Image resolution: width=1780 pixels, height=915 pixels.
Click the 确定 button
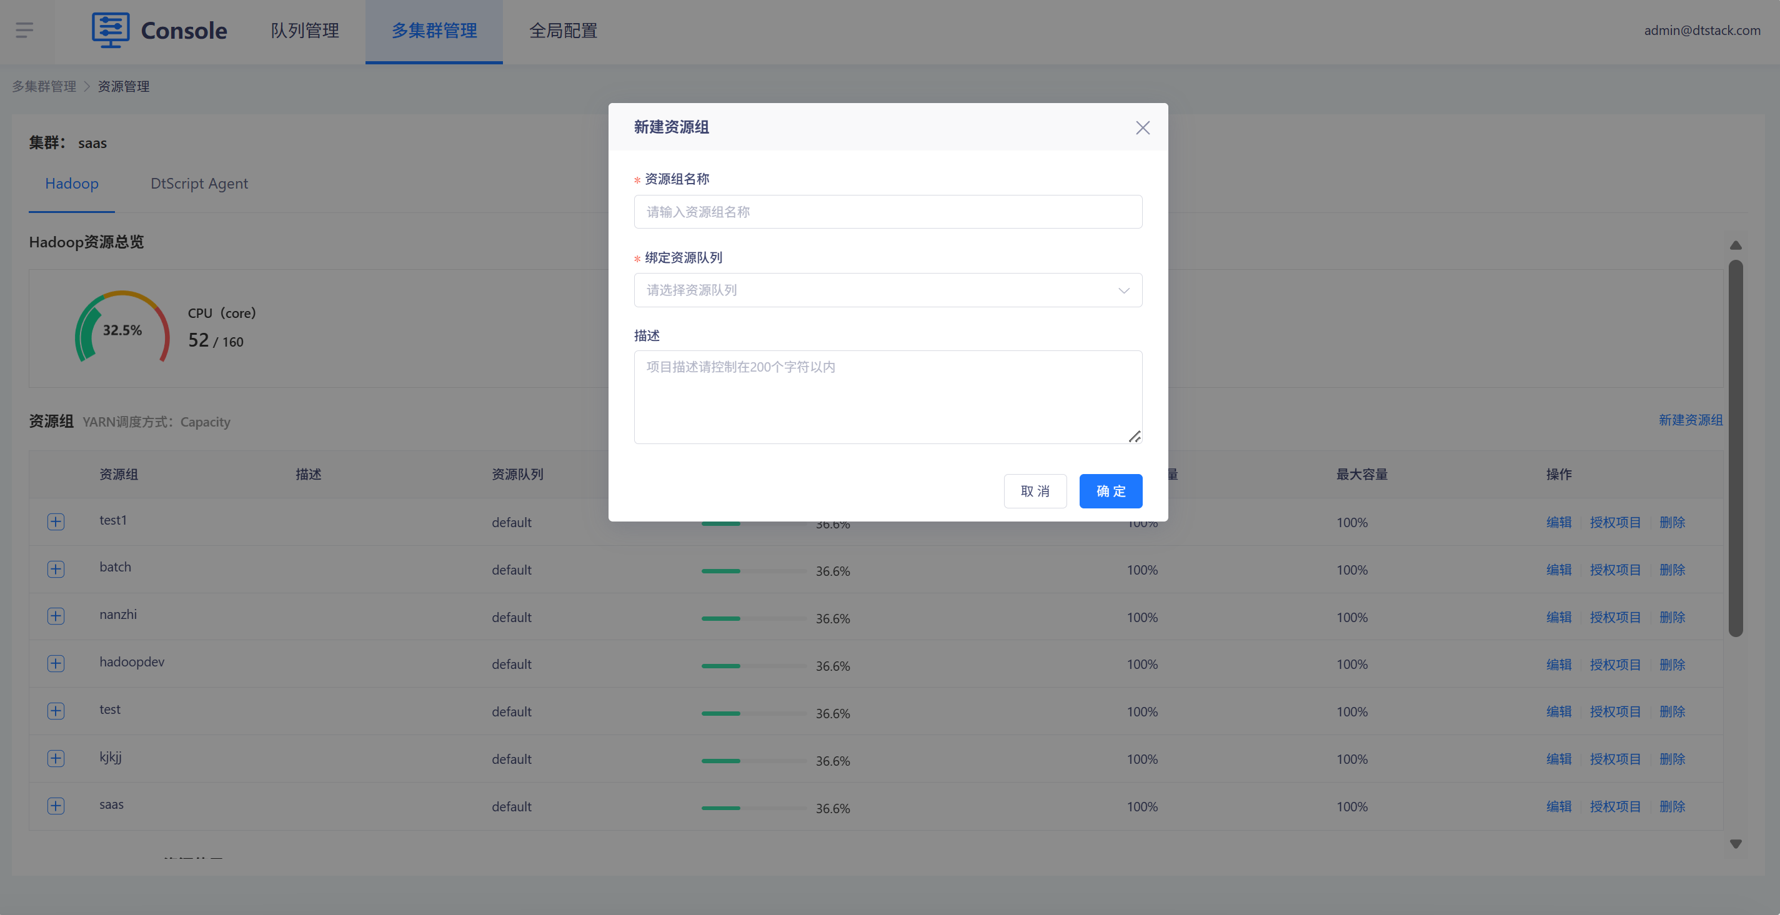pos(1110,491)
